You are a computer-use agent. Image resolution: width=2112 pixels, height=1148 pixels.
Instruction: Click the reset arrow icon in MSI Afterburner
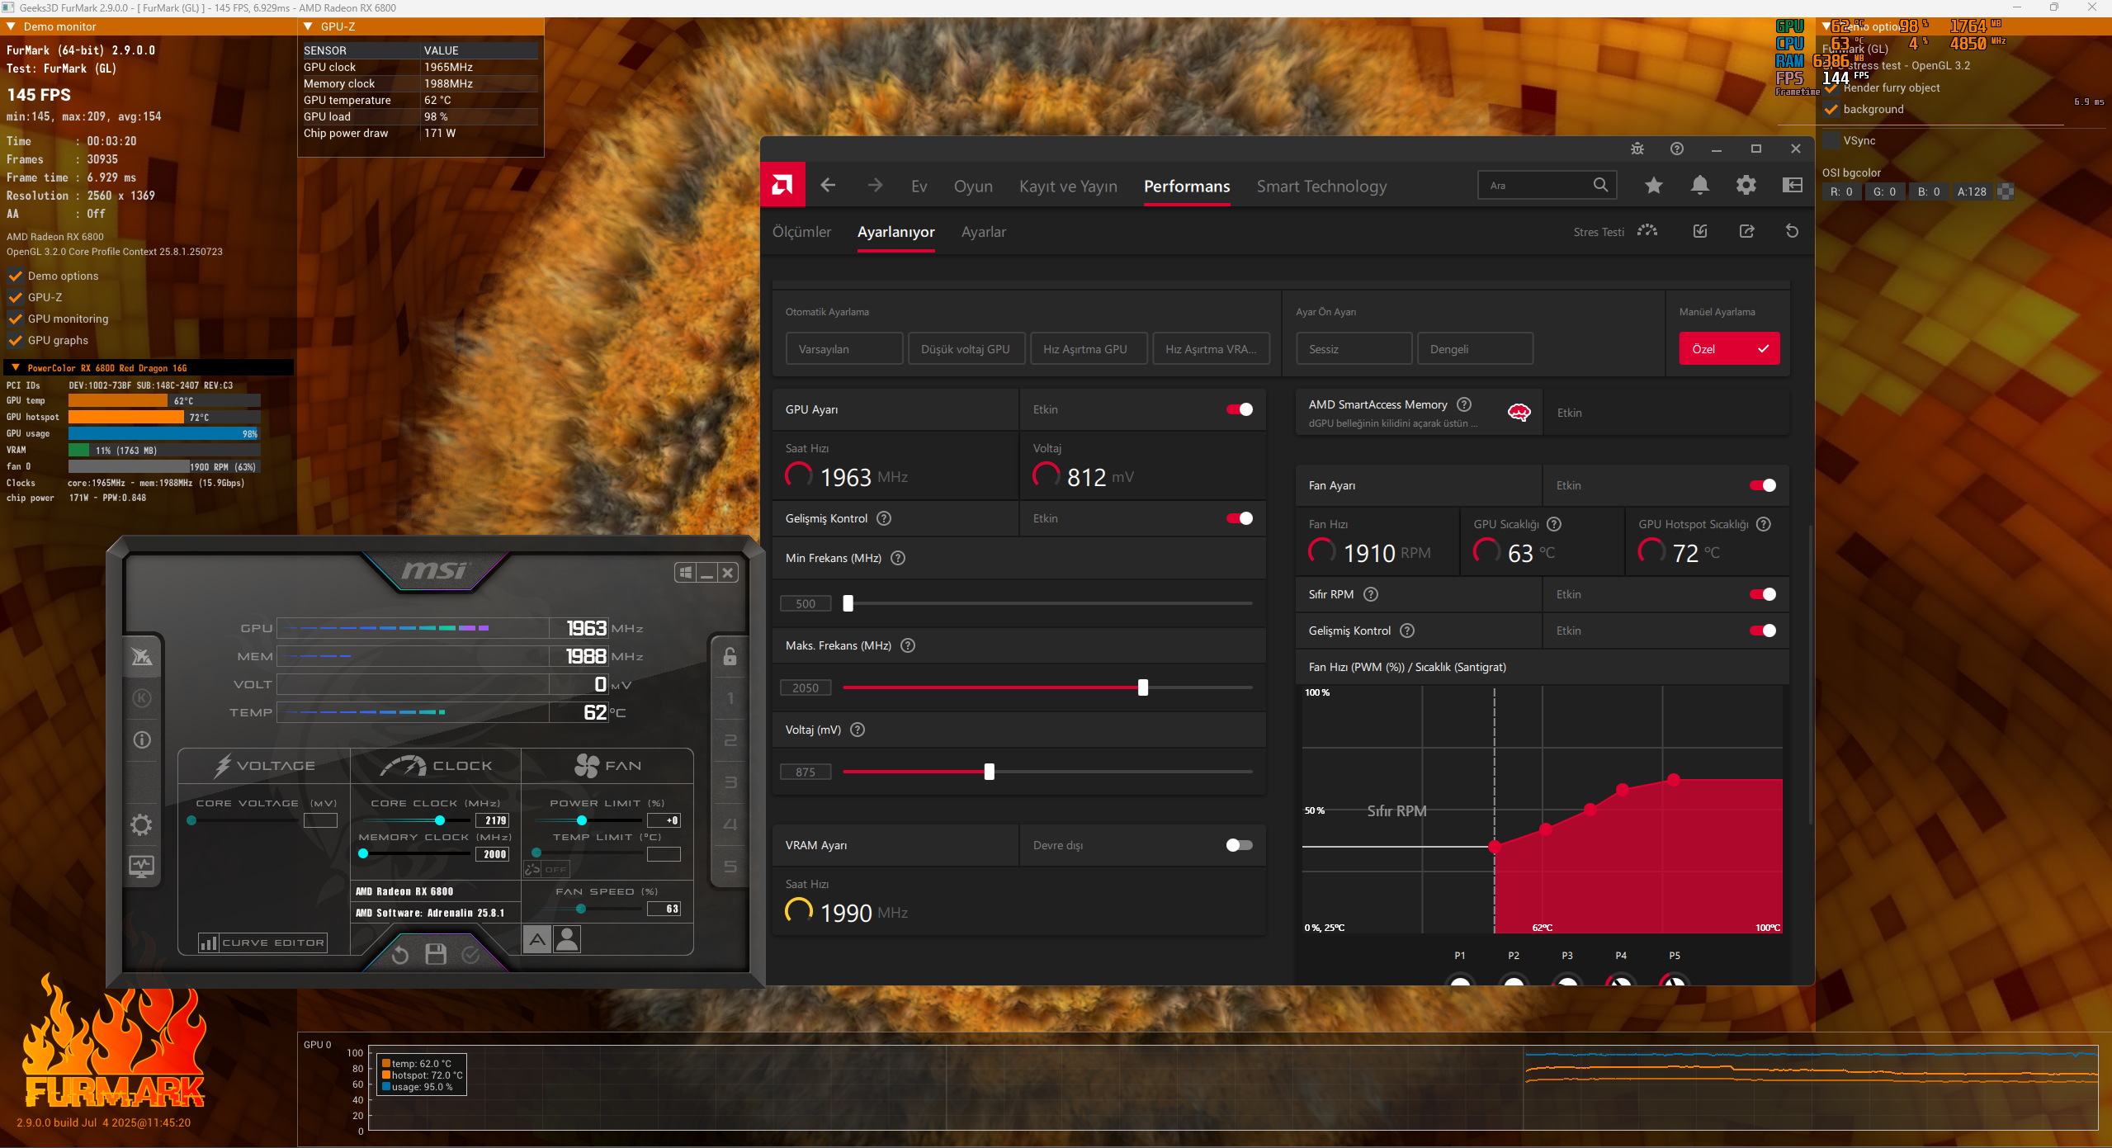399,955
